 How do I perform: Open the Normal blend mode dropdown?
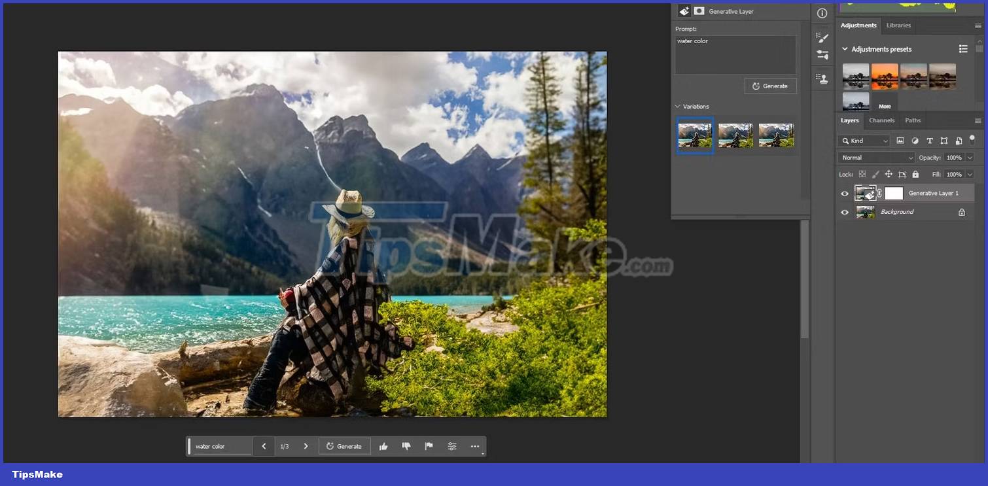click(875, 157)
